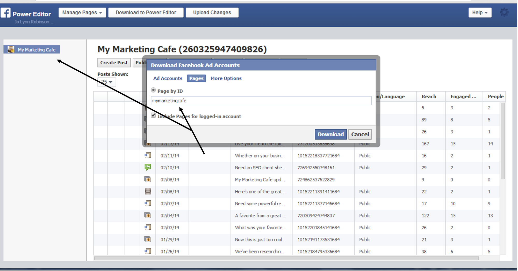Click the date cell 01/26/14
The height and width of the screenshot is (271, 518).
(170, 251)
